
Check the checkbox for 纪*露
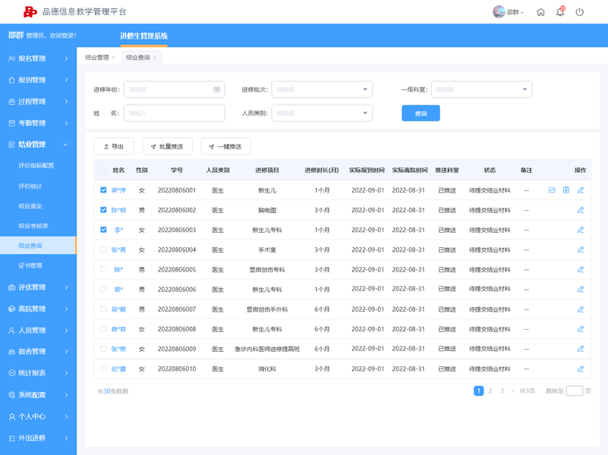tap(103, 369)
